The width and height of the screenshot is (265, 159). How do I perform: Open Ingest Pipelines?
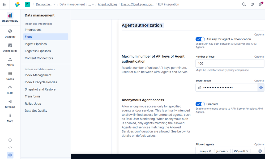(36, 44)
